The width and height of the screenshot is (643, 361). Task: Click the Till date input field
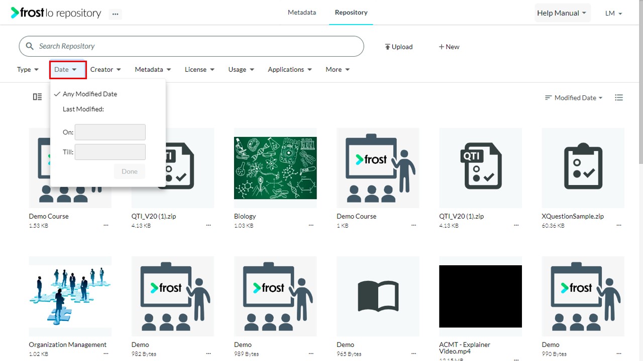[x=110, y=152]
